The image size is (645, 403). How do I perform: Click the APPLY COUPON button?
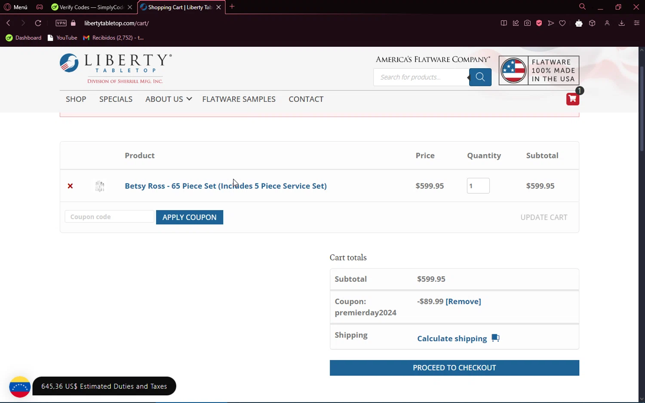(x=190, y=217)
